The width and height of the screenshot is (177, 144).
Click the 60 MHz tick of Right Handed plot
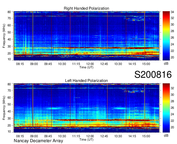[x=9, y=25]
